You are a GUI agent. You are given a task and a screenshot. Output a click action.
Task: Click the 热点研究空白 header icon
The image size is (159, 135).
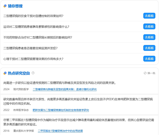pos(5,73)
